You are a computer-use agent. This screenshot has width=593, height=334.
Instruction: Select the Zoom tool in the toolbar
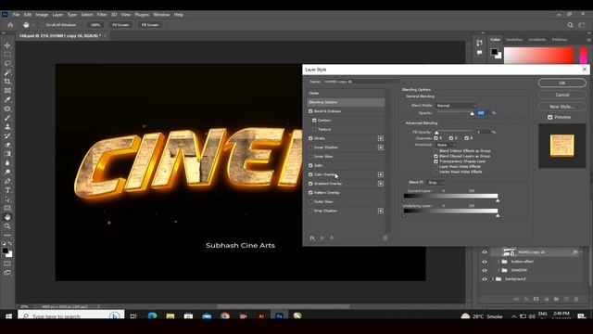(x=7, y=226)
